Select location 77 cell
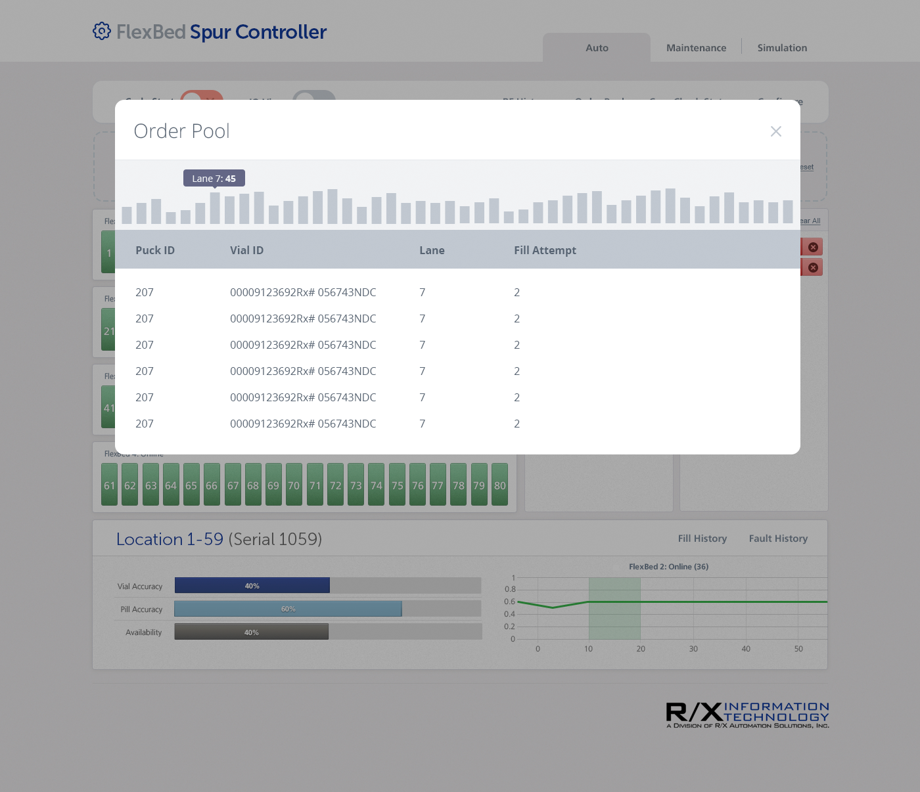This screenshot has width=920, height=792. 438,485
